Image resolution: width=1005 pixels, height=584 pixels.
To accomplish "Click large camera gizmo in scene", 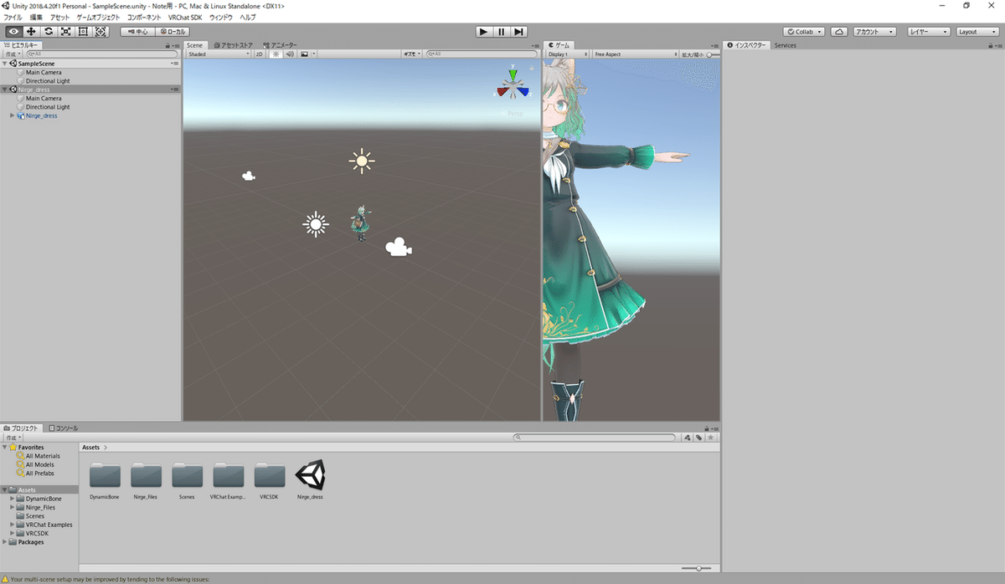I will click(399, 248).
